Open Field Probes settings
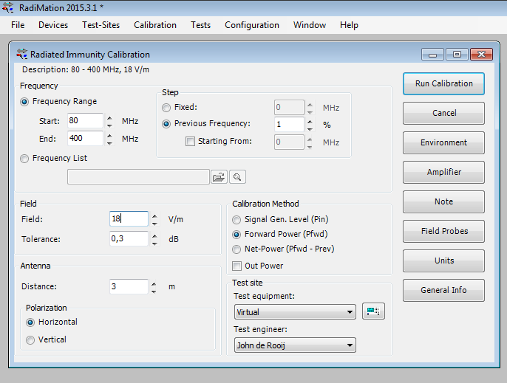Viewport: 507px width, 383px height. tap(443, 231)
